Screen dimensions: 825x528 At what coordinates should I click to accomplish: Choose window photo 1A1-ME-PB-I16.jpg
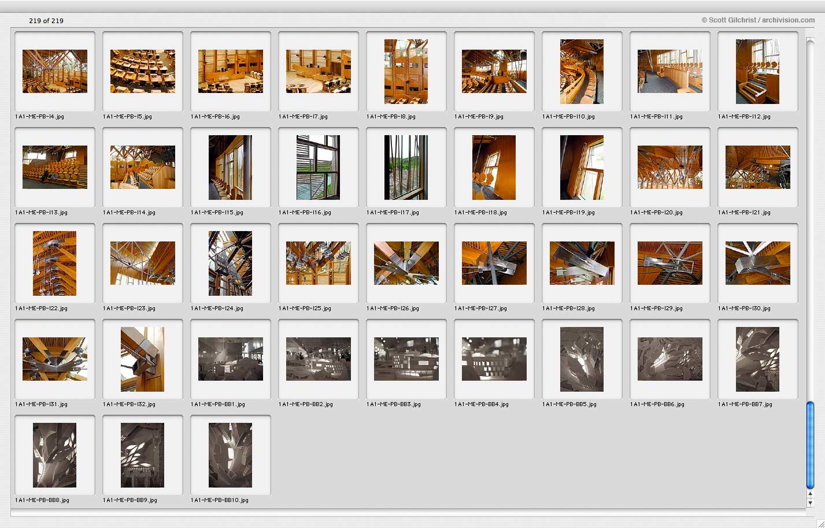pyautogui.click(x=319, y=168)
